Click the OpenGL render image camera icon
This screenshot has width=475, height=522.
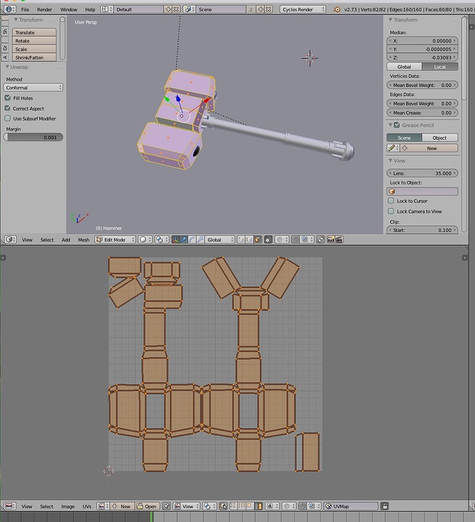[330, 239]
